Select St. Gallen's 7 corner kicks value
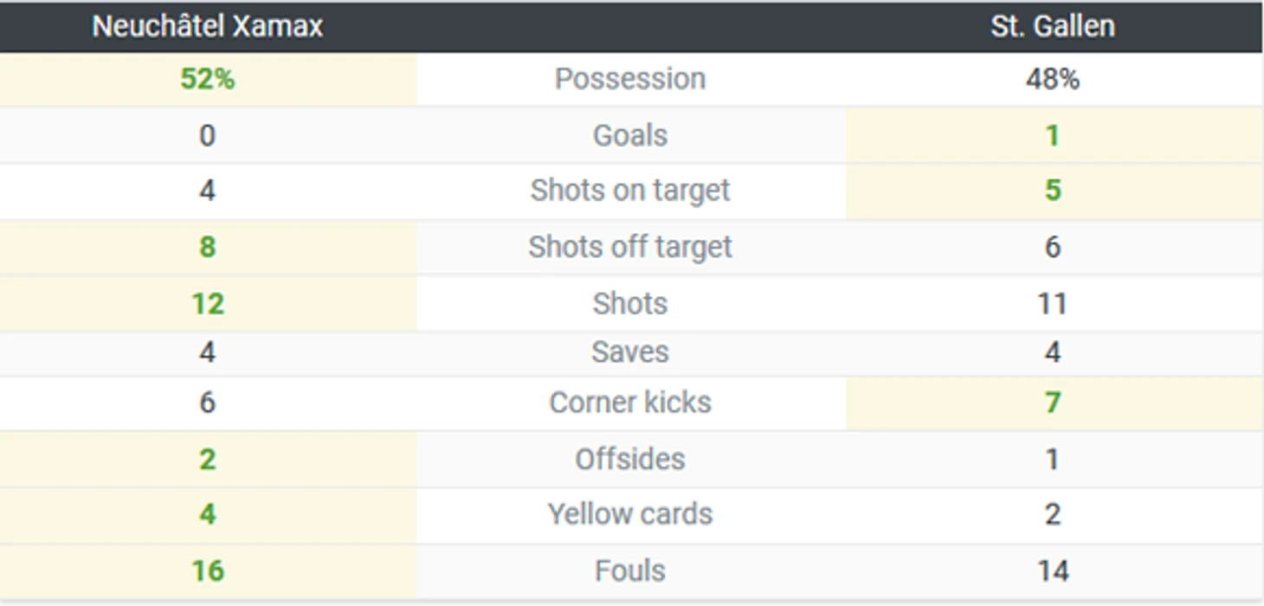 coord(1053,403)
